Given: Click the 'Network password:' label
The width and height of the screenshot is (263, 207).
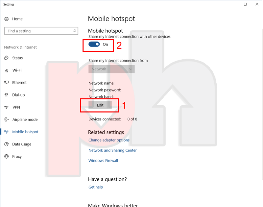Looking at the screenshot, I should tap(105, 90).
